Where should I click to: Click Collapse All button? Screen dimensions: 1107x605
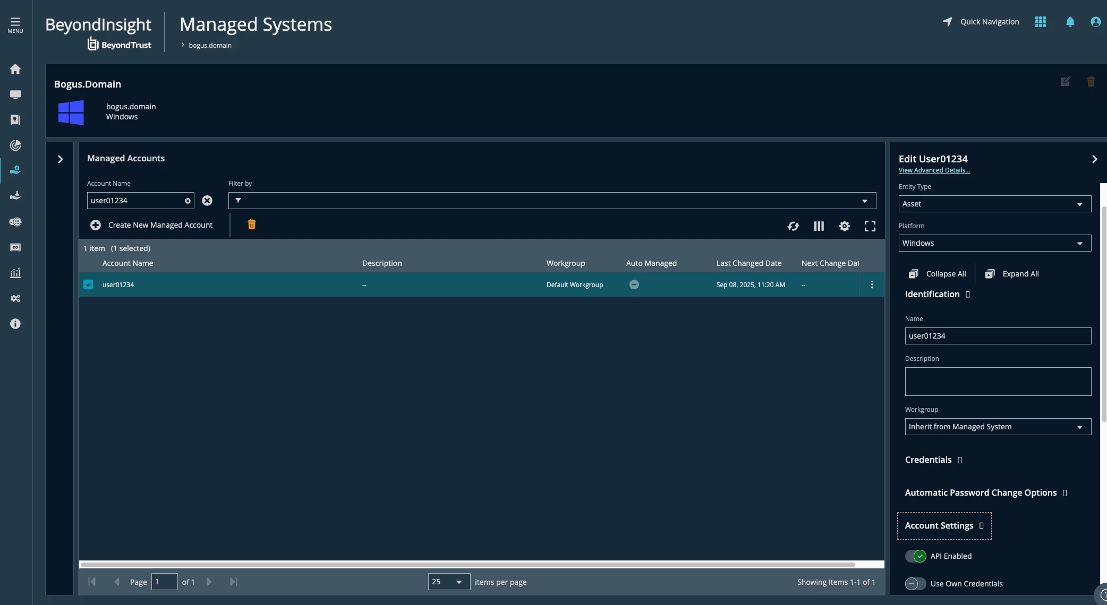[937, 274]
